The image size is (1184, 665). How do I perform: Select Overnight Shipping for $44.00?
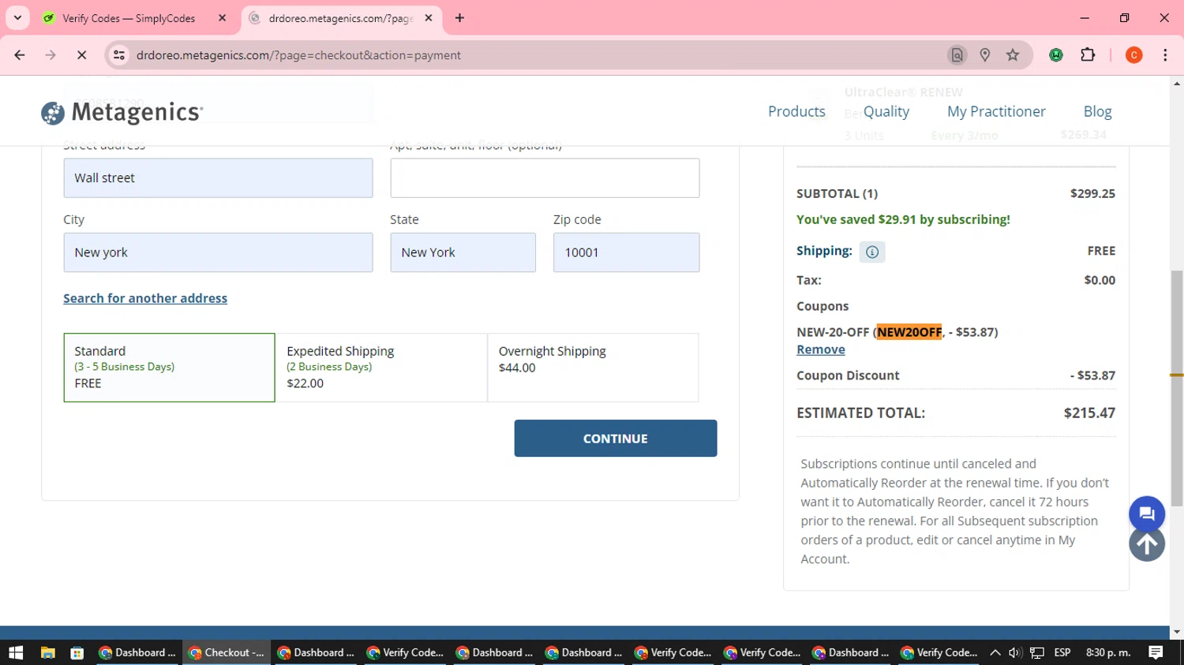593,368
